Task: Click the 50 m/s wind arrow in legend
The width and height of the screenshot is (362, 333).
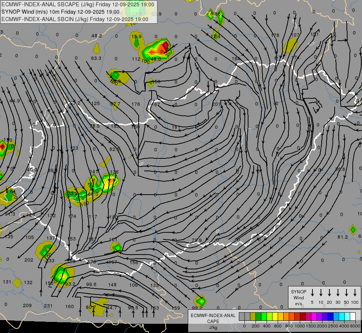Action: pos(346,293)
